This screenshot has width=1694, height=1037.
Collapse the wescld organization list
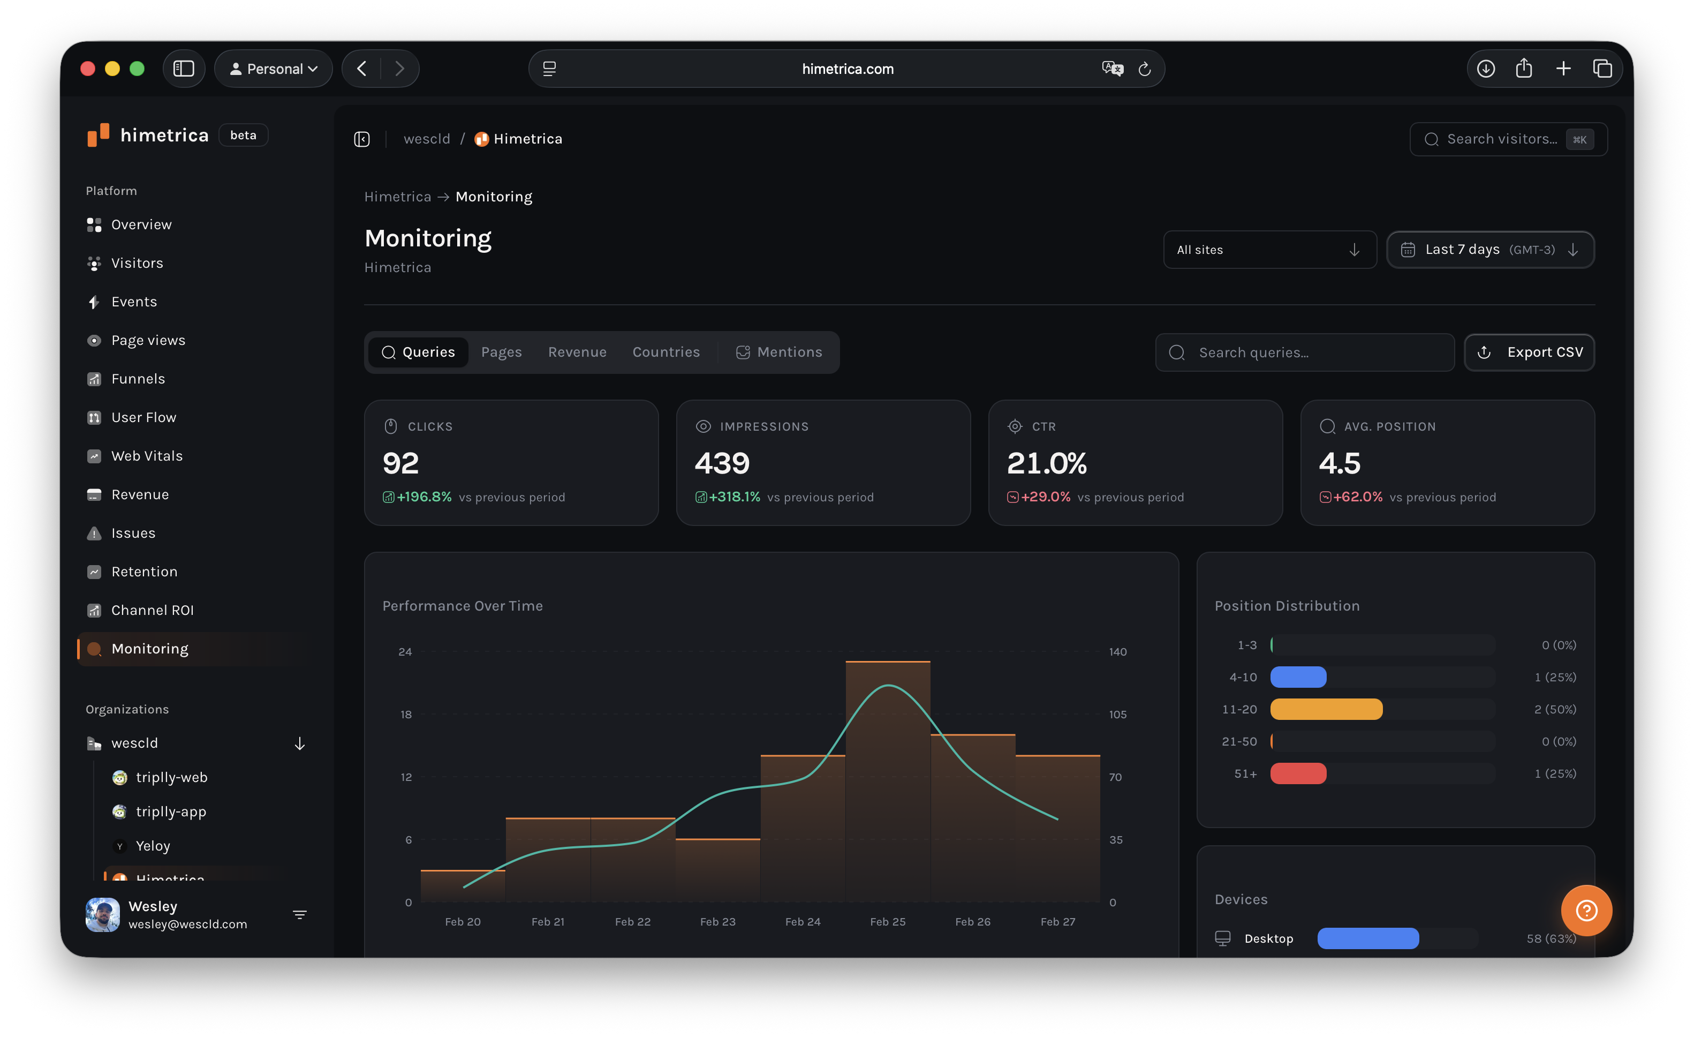pyautogui.click(x=300, y=743)
